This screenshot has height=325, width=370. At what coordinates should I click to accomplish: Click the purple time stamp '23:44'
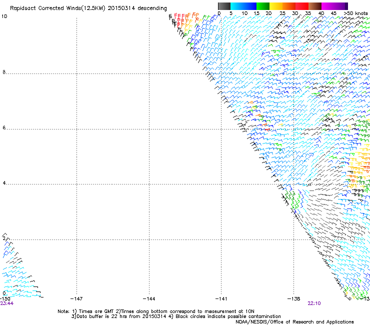click(7, 303)
